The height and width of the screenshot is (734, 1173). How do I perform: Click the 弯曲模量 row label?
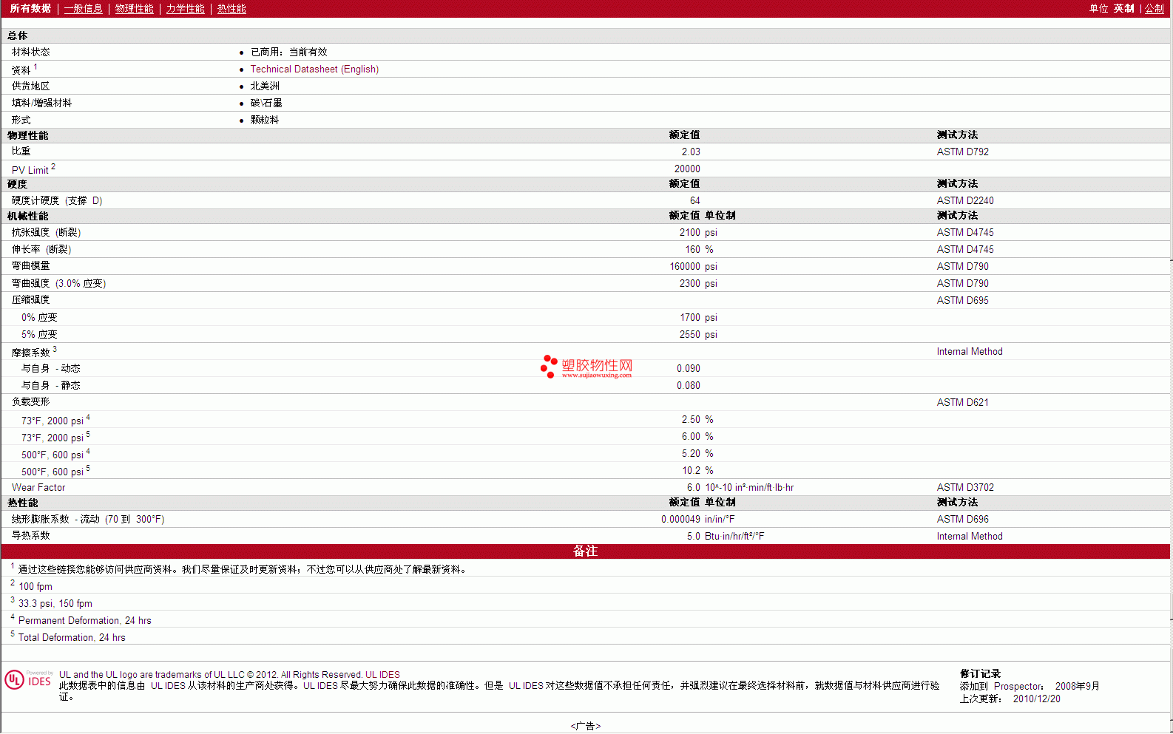pyautogui.click(x=30, y=266)
